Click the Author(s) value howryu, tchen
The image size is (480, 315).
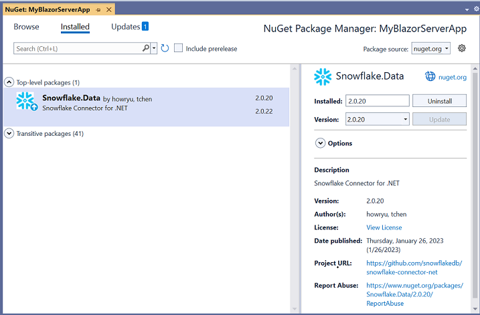pos(386,215)
